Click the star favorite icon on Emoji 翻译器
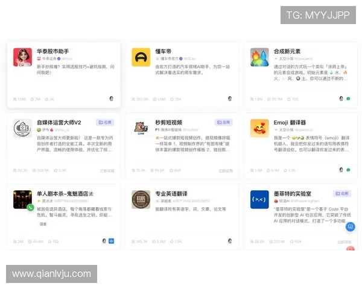 pos(285,170)
